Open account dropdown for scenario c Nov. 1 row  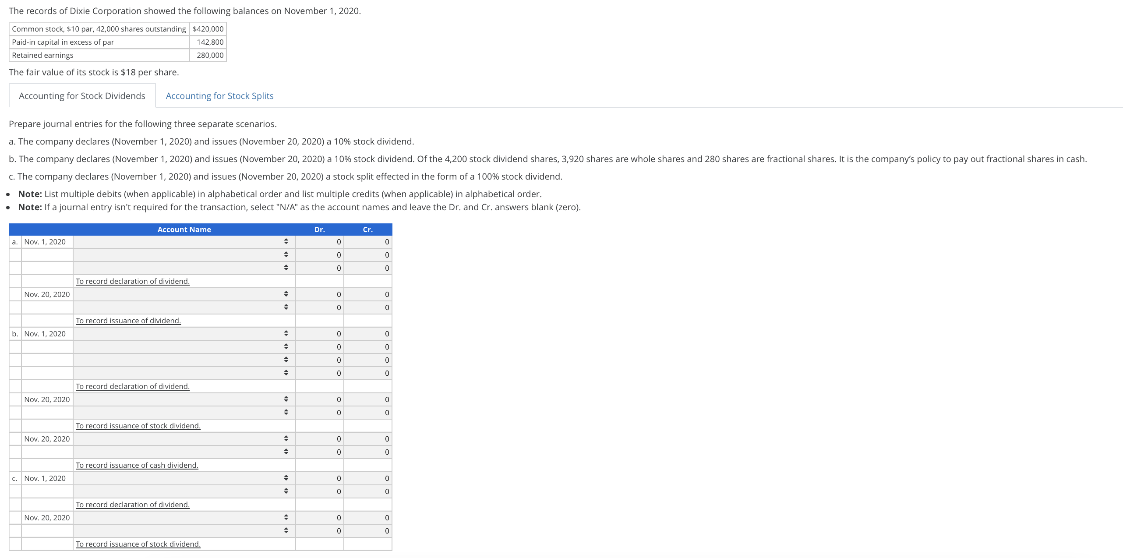(x=184, y=478)
